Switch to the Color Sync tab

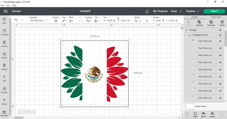[216, 17]
